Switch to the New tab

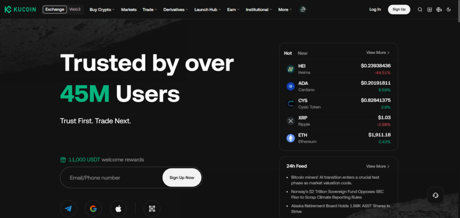coord(302,53)
